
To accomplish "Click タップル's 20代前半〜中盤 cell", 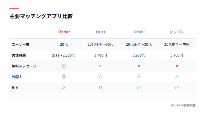I will pos(177,45).
